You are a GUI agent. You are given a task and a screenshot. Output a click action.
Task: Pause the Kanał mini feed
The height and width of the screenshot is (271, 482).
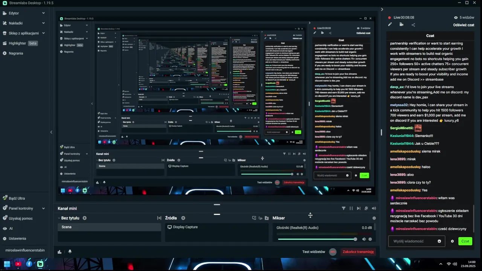tap(351, 208)
